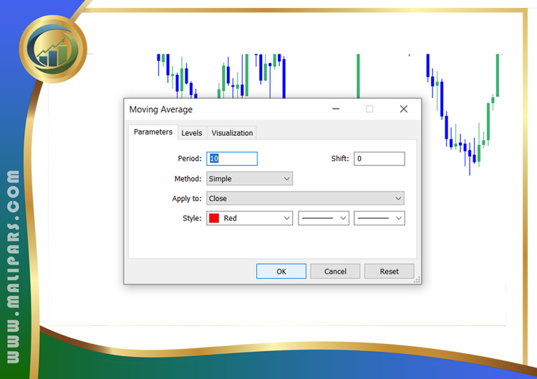
Task: Expand the Method dropdown showing Simple
Action: pos(249,179)
